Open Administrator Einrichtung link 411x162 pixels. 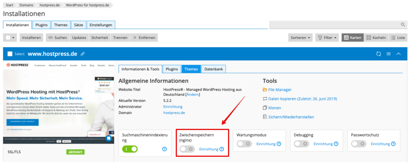pos(173,107)
